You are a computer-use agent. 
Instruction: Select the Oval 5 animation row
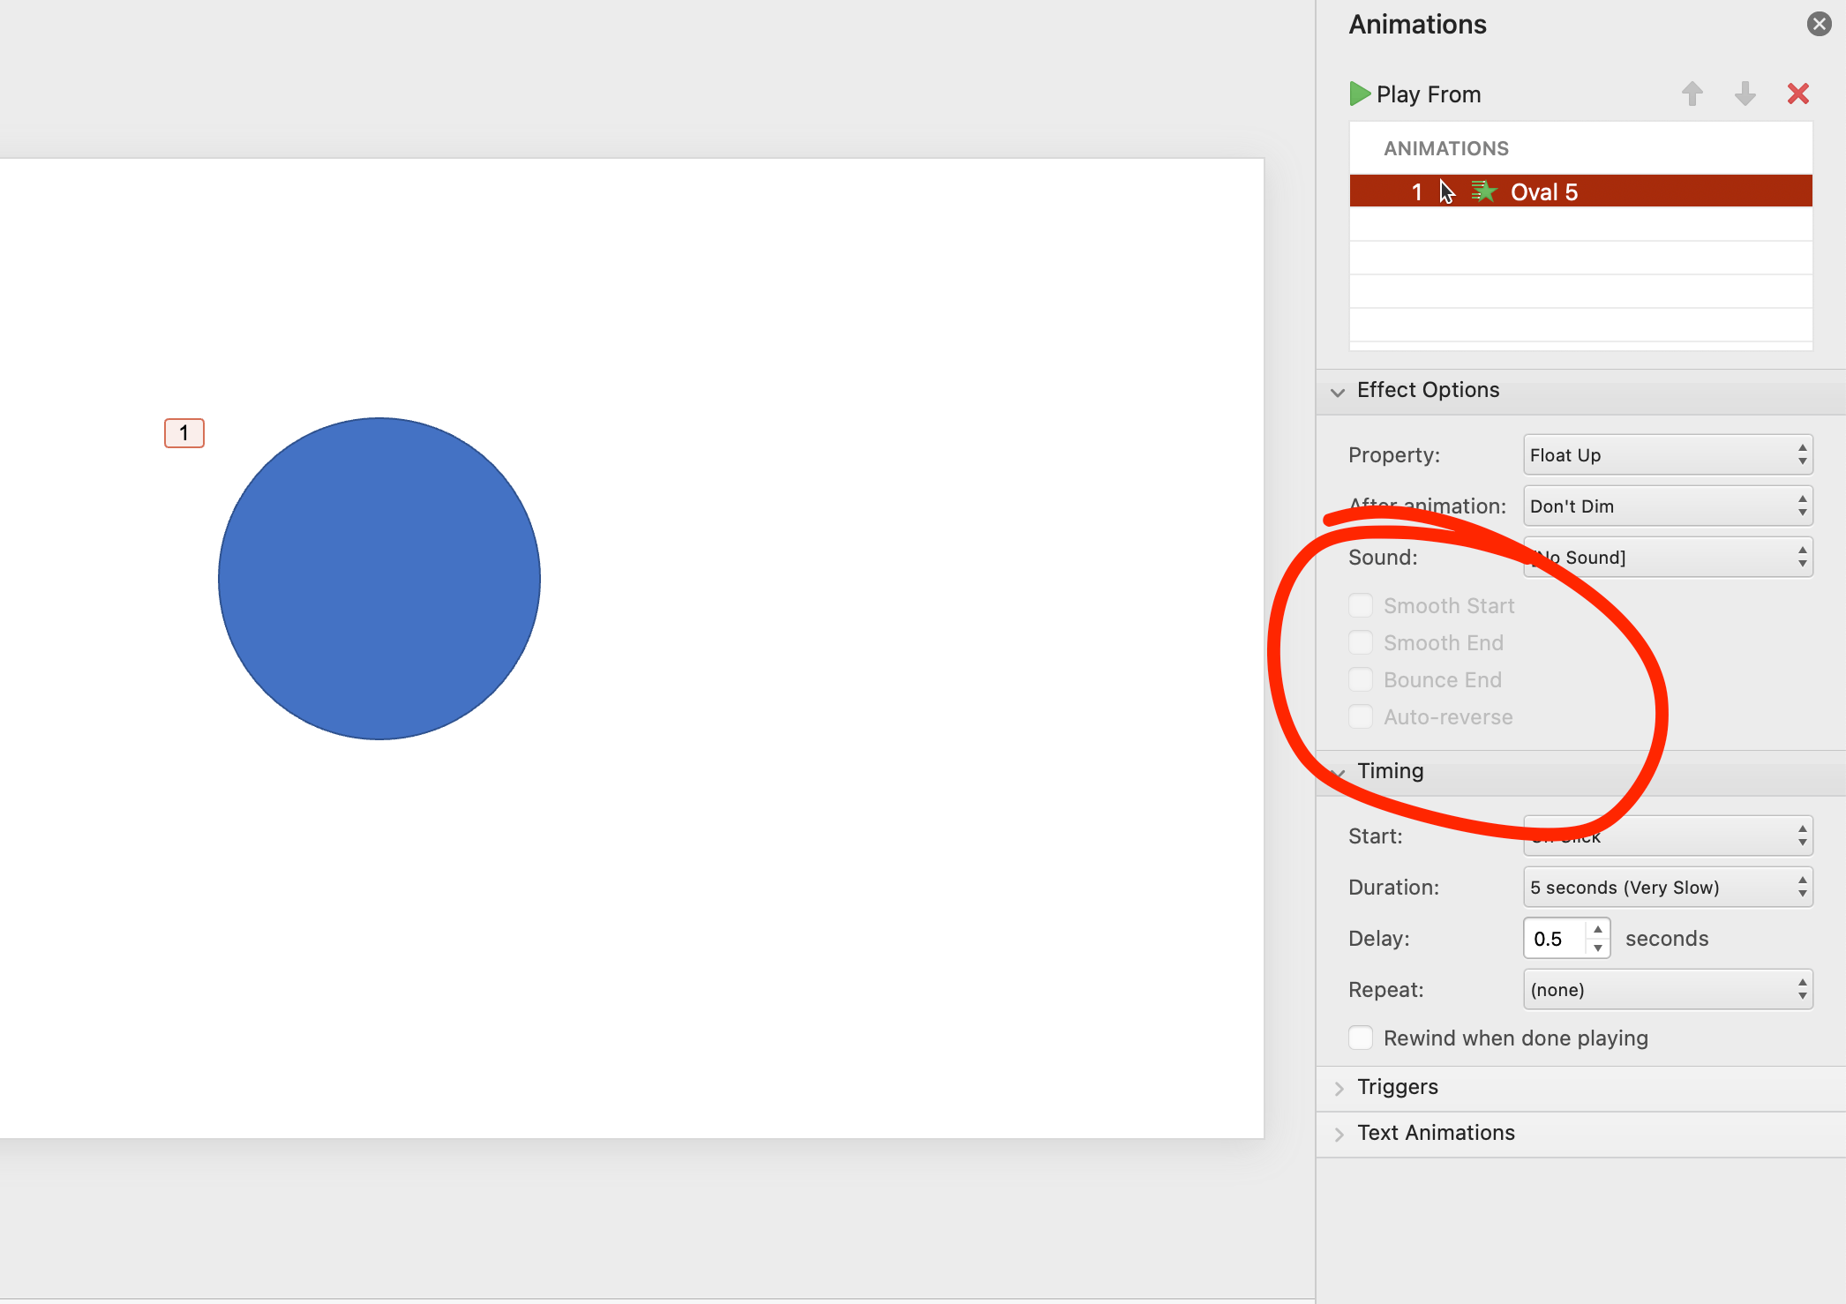pyautogui.click(x=1580, y=191)
